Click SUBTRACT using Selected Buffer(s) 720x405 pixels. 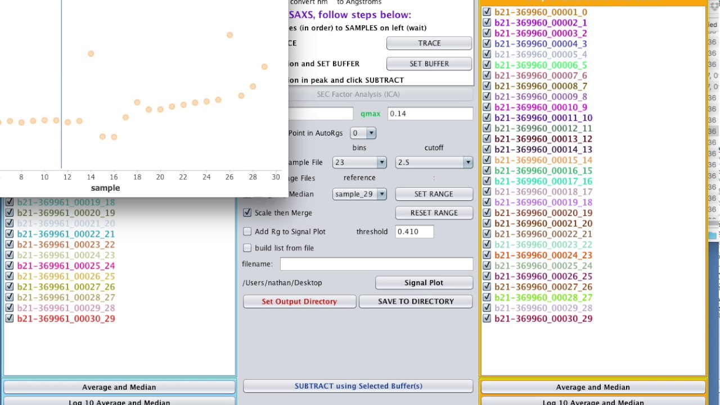[x=358, y=386]
